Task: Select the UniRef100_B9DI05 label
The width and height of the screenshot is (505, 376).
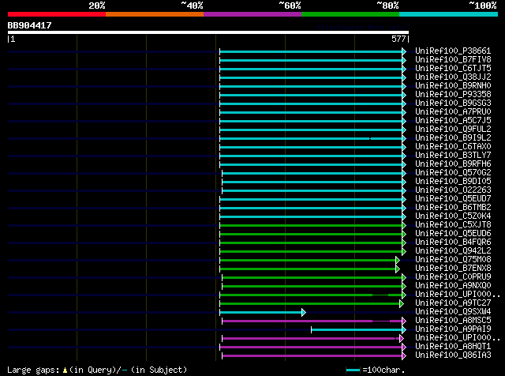Action: point(453,182)
